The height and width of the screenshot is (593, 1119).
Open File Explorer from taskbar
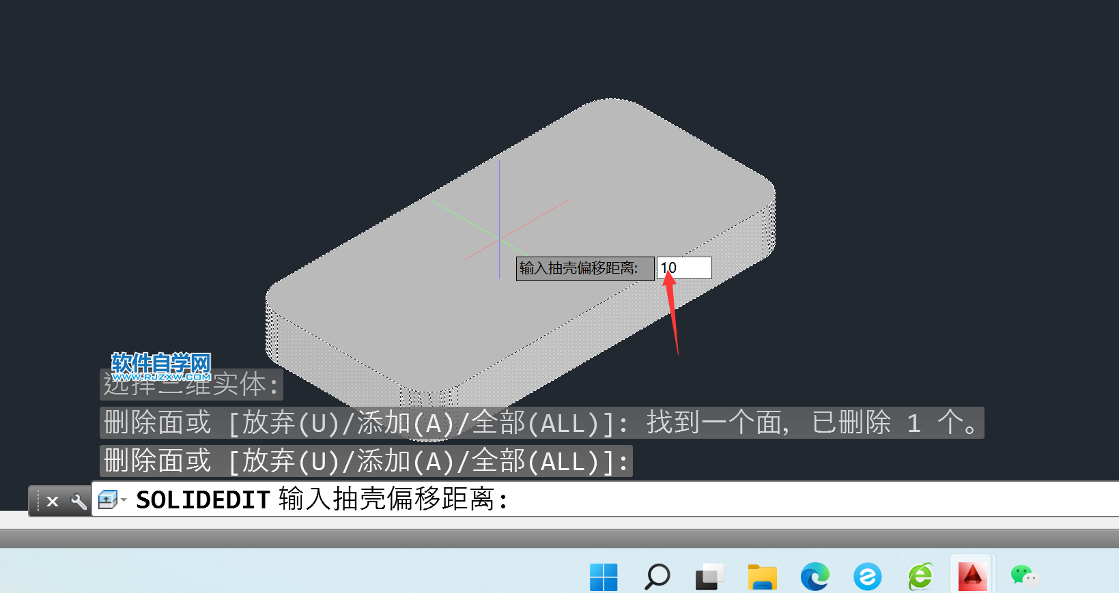[762, 577]
